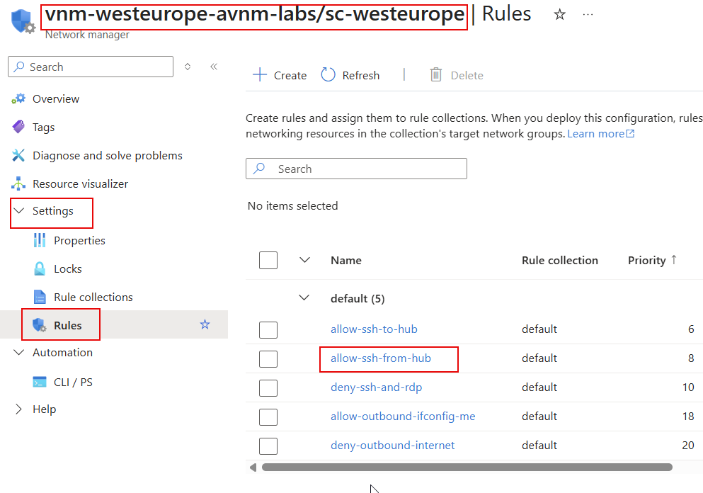Click the horizontal scrollbar below the rules table

tap(466, 467)
